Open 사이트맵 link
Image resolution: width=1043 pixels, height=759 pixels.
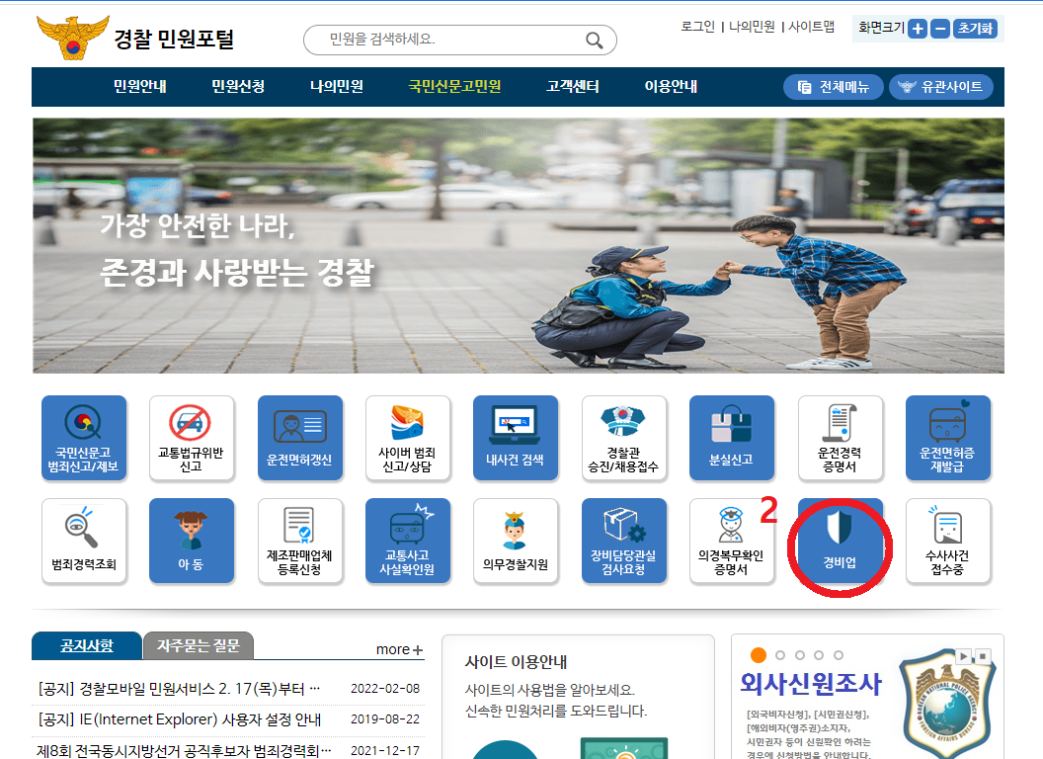(x=811, y=27)
